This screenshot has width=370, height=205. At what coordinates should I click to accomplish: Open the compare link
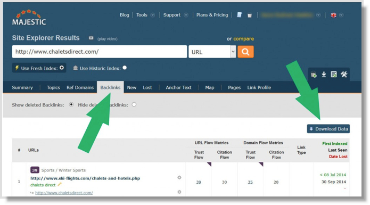243,39
